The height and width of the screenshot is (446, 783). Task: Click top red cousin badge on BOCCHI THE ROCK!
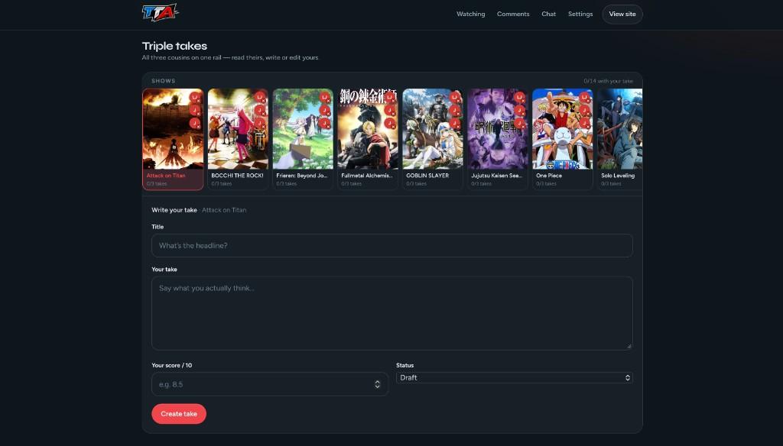click(260, 97)
